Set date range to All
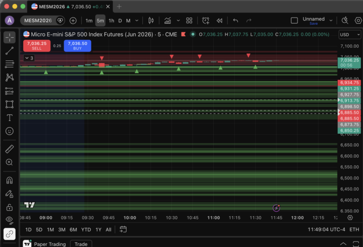The width and height of the screenshot is (363, 247). pos(108,229)
